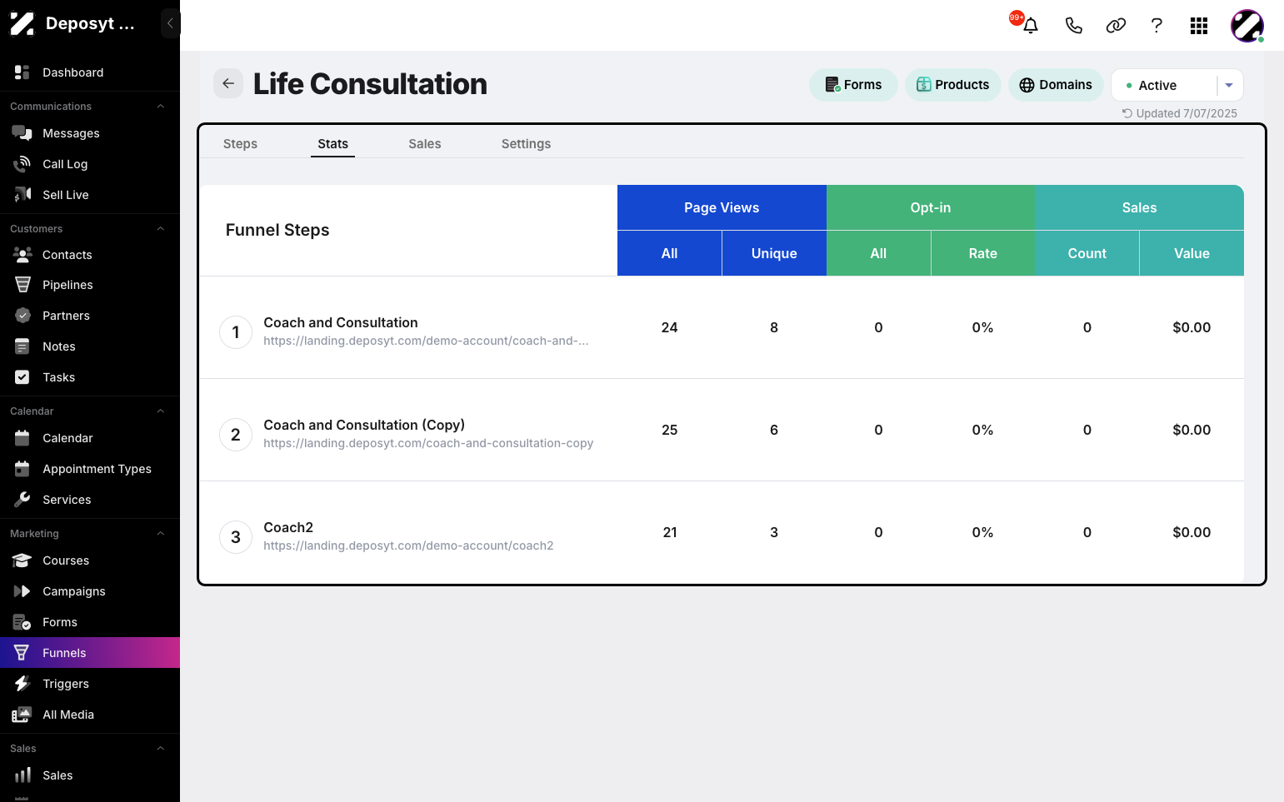The height and width of the screenshot is (802, 1284).
Task: Click the phone dialer icon
Action: click(1074, 26)
